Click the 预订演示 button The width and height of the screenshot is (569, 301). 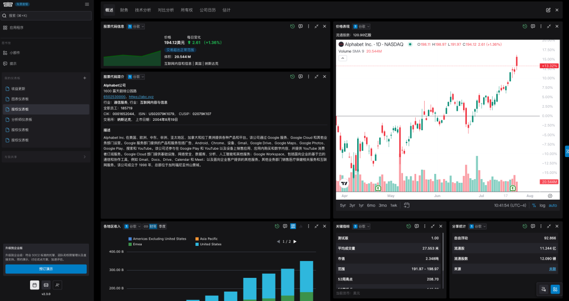[x=46, y=269]
